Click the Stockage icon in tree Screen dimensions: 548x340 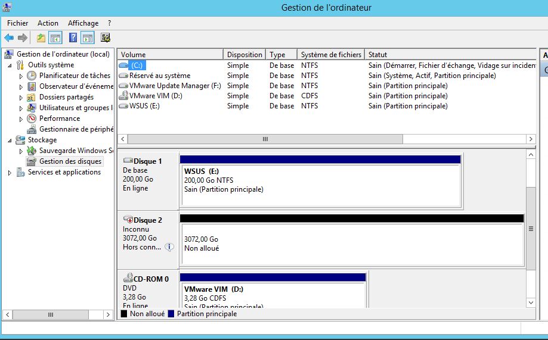(21, 140)
